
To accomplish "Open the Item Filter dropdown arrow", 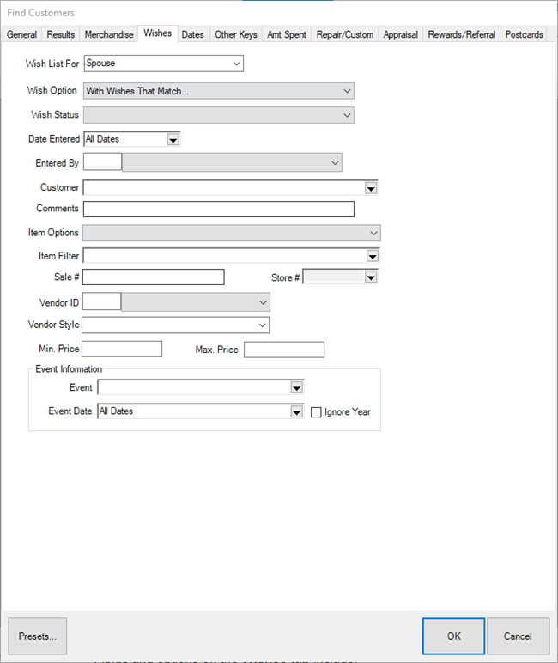I will coord(372,256).
